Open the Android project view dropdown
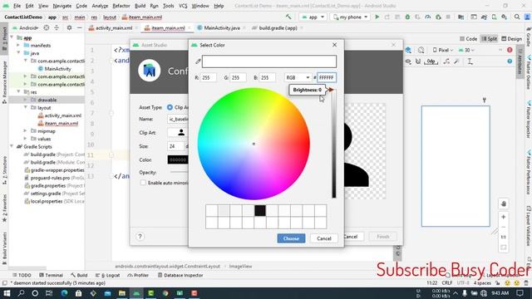 pyautogui.click(x=26, y=27)
